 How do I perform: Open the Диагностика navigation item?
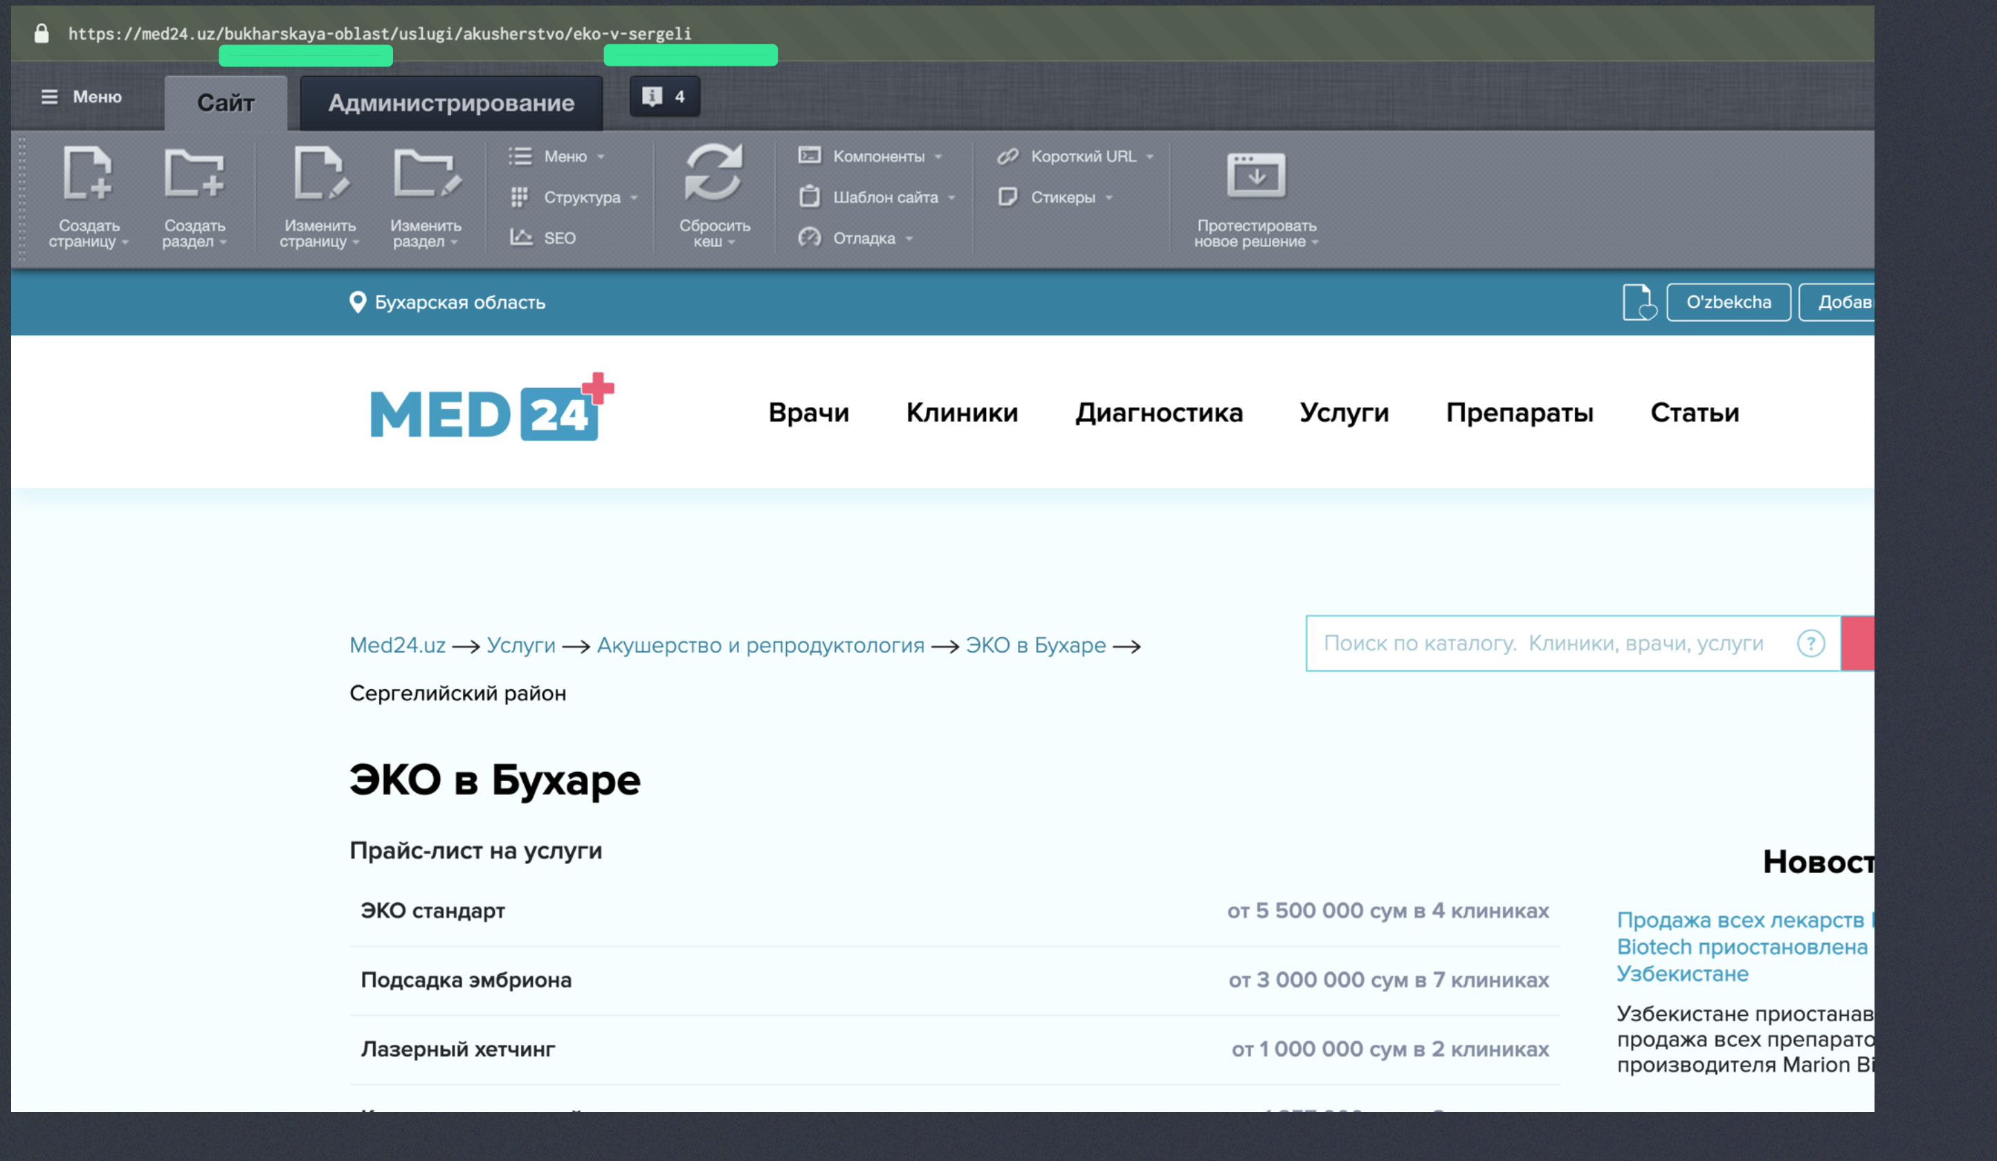click(x=1158, y=412)
